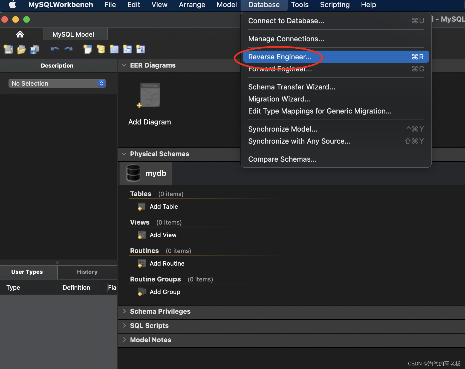The image size is (465, 369).
Task: Click the Add View link text
Action: (163, 235)
